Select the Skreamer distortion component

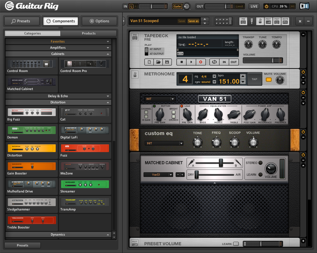point(85,187)
